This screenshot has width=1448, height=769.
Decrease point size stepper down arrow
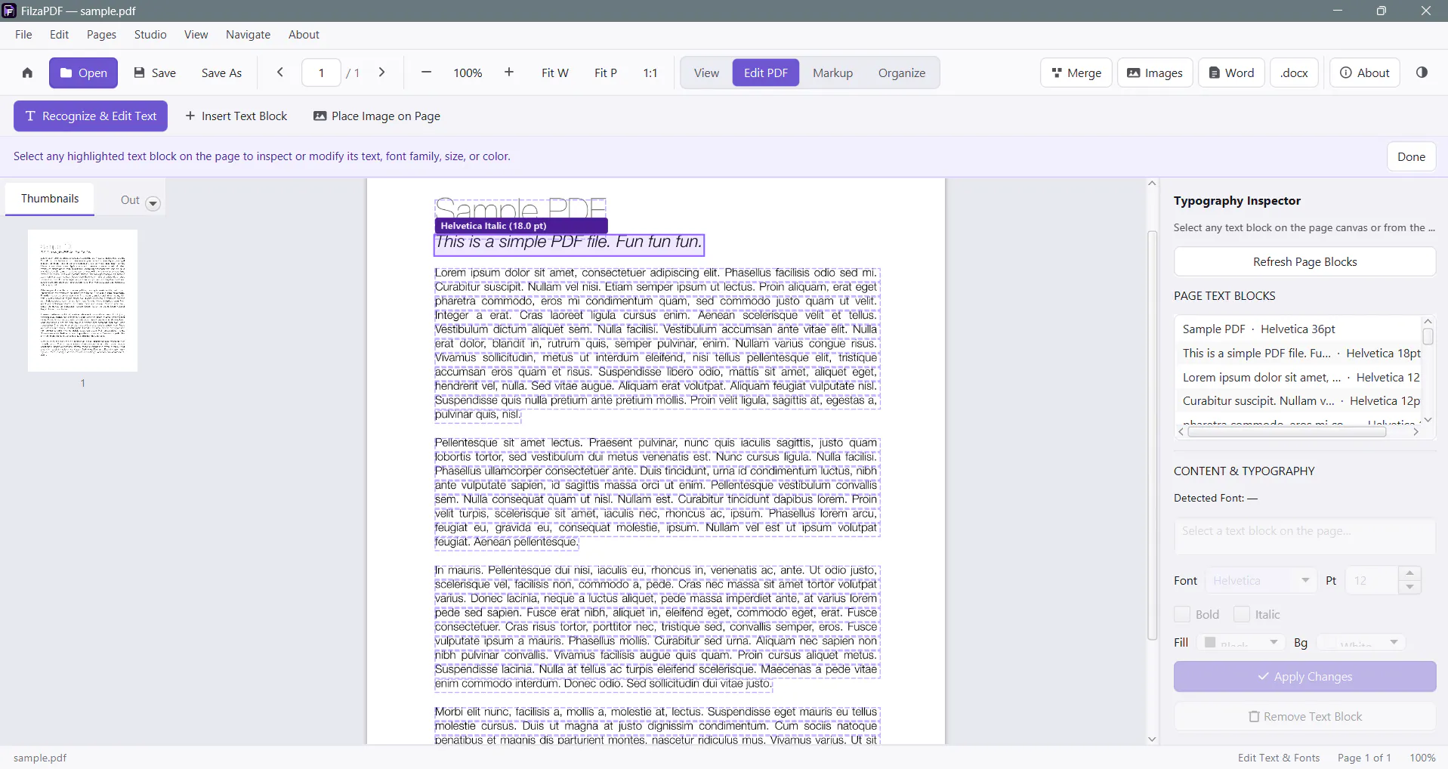pos(1409,587)
